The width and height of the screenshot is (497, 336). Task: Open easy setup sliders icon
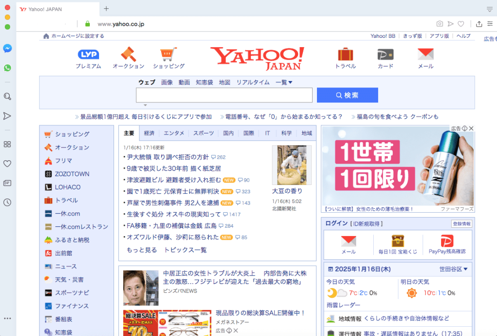[x=490, y=24]
